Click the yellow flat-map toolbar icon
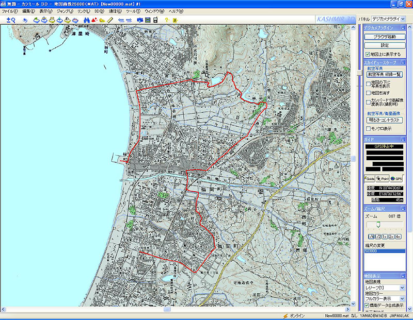This screenshot has width=413, height=320. (52, 20)
